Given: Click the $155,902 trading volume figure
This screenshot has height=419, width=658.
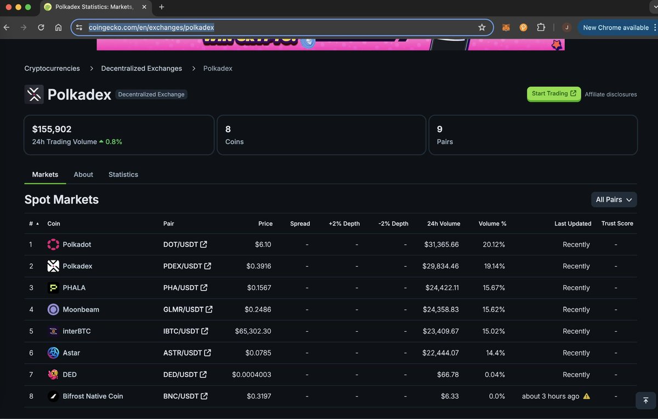Looking at the screenshot, I should (52, 129).
